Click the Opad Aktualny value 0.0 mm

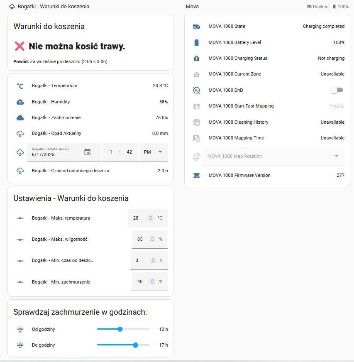(160, 133)
